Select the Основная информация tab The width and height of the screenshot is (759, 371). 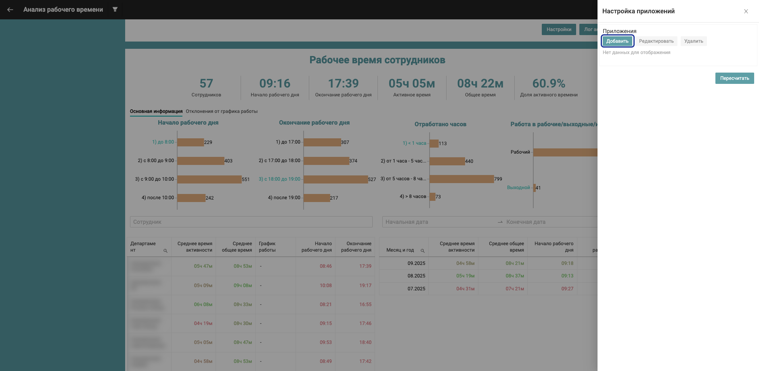(x=156, y=111)
